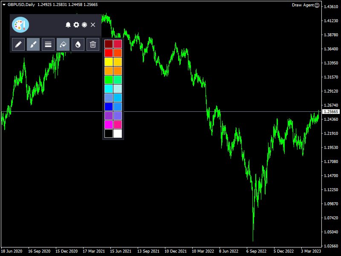Click the palette logo in panel
Viewport: 341px width, 256px height.
click(x=20, y=25)
